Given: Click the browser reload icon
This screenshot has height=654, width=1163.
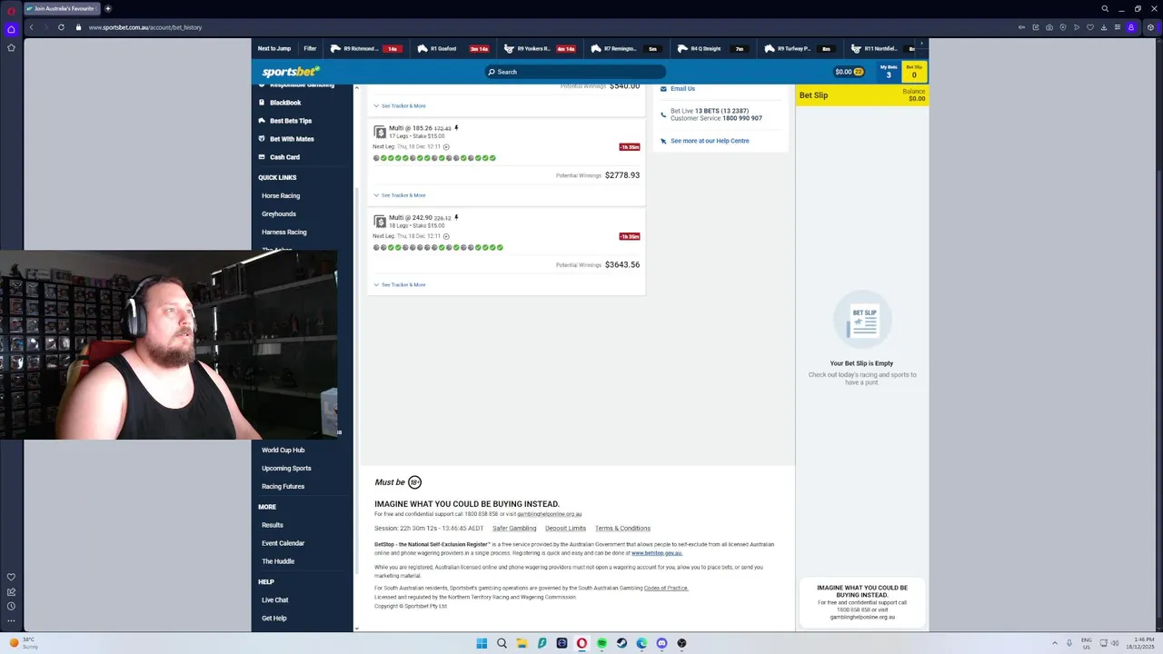Looking at the screenshot, I should 61,27.
